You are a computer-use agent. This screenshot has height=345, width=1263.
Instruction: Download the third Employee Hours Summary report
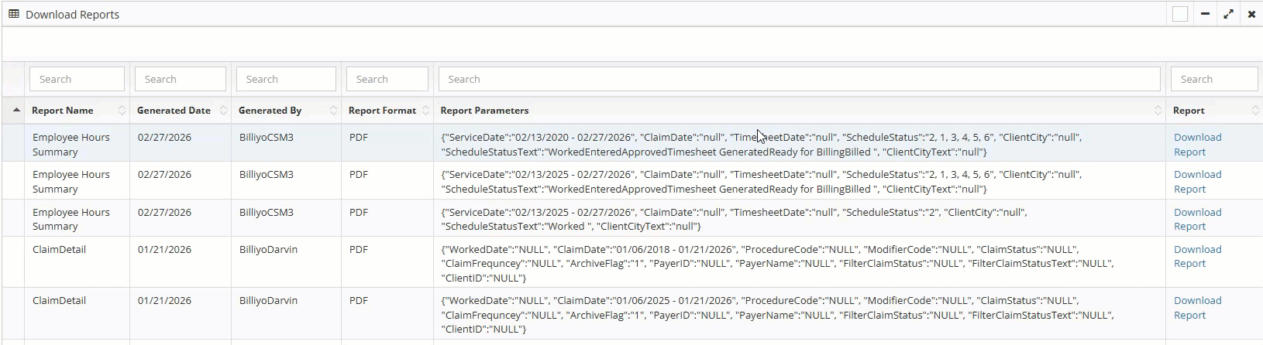pos(1196,219)
